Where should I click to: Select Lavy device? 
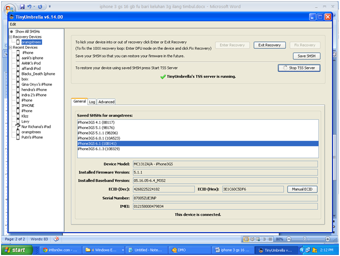coord(25,121)
